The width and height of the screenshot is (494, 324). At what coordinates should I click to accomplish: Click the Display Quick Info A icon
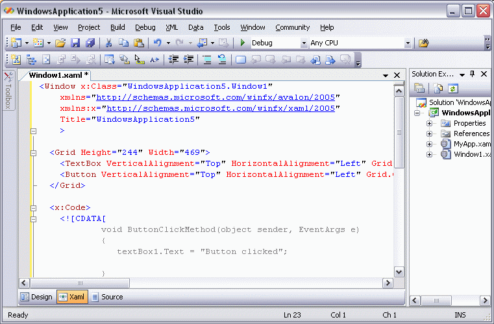point(154,60)
